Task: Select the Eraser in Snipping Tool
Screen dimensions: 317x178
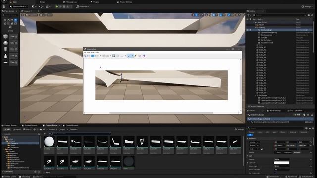Action: [140, 56]
